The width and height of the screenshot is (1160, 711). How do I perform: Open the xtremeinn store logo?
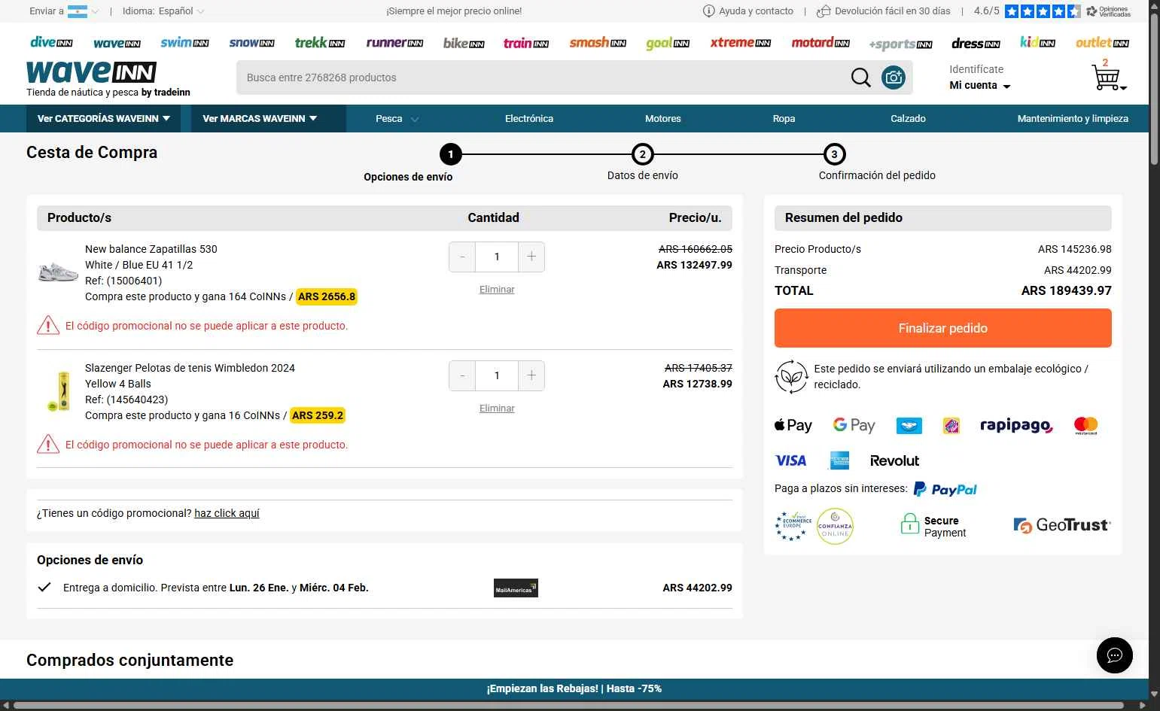coord(741,43)
